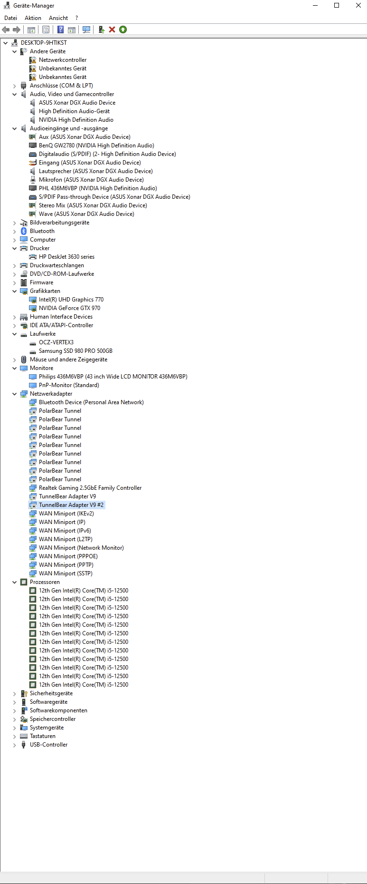Open the Datei menu
The height and width of the screenshot is (884, 367).
(x=10, y=18)
